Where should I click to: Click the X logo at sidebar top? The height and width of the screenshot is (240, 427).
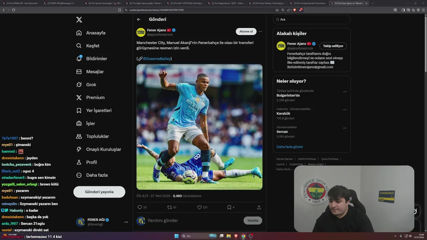coord(79,20)
